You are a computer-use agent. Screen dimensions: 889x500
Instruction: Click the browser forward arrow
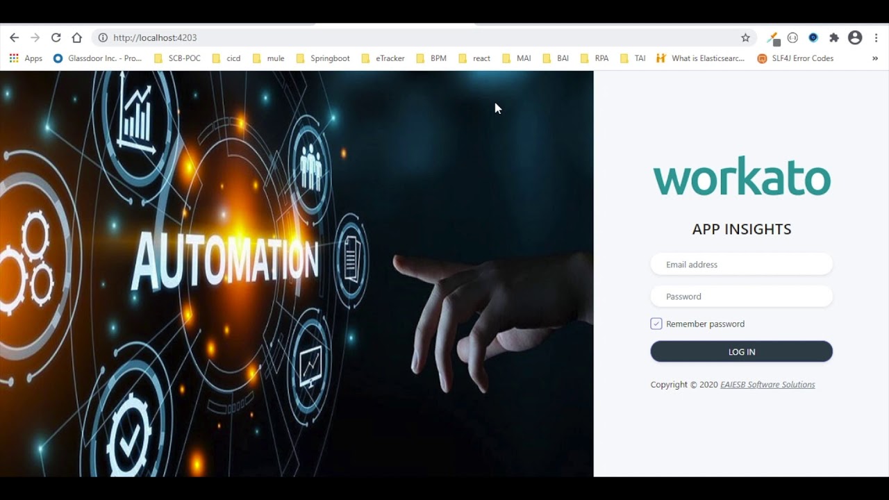(x=35, y=37)
